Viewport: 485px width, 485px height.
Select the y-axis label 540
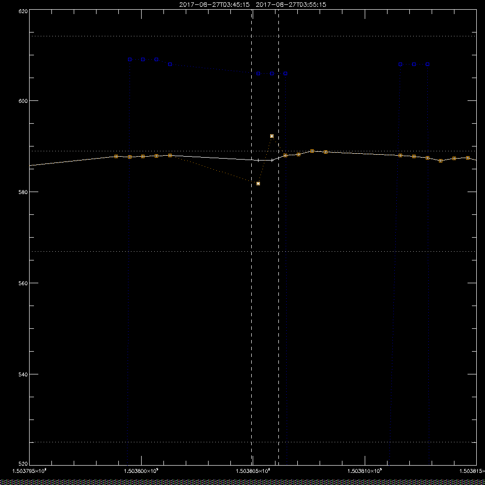tap(24, 374)
